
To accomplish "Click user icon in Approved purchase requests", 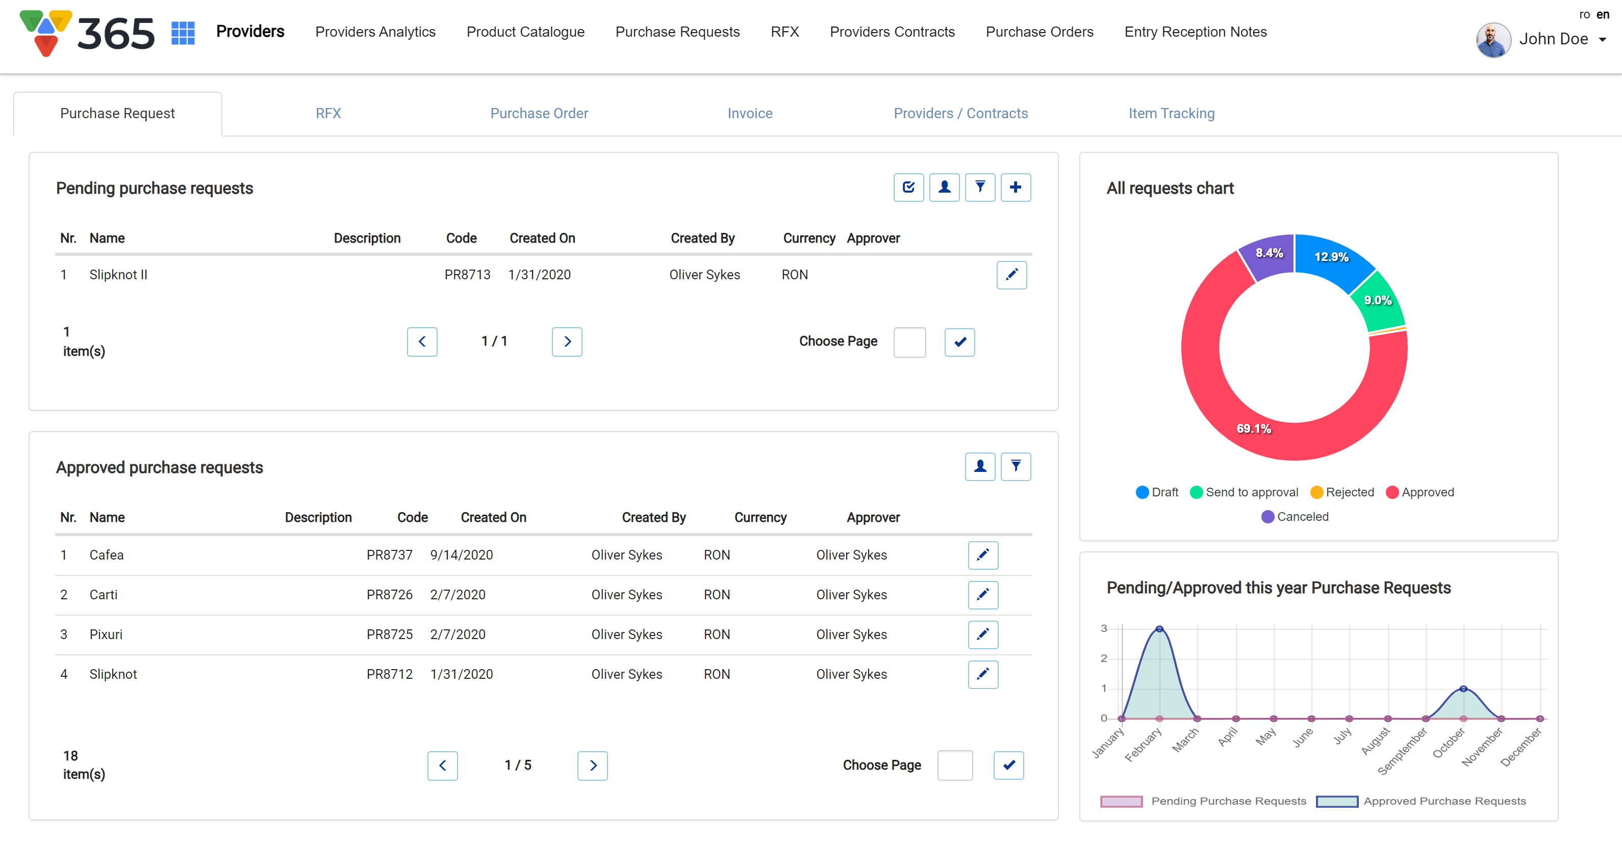I will point(980,466).
